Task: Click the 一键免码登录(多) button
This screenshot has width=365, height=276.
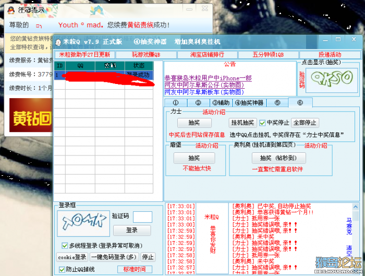Action: [x=114, y=257]
